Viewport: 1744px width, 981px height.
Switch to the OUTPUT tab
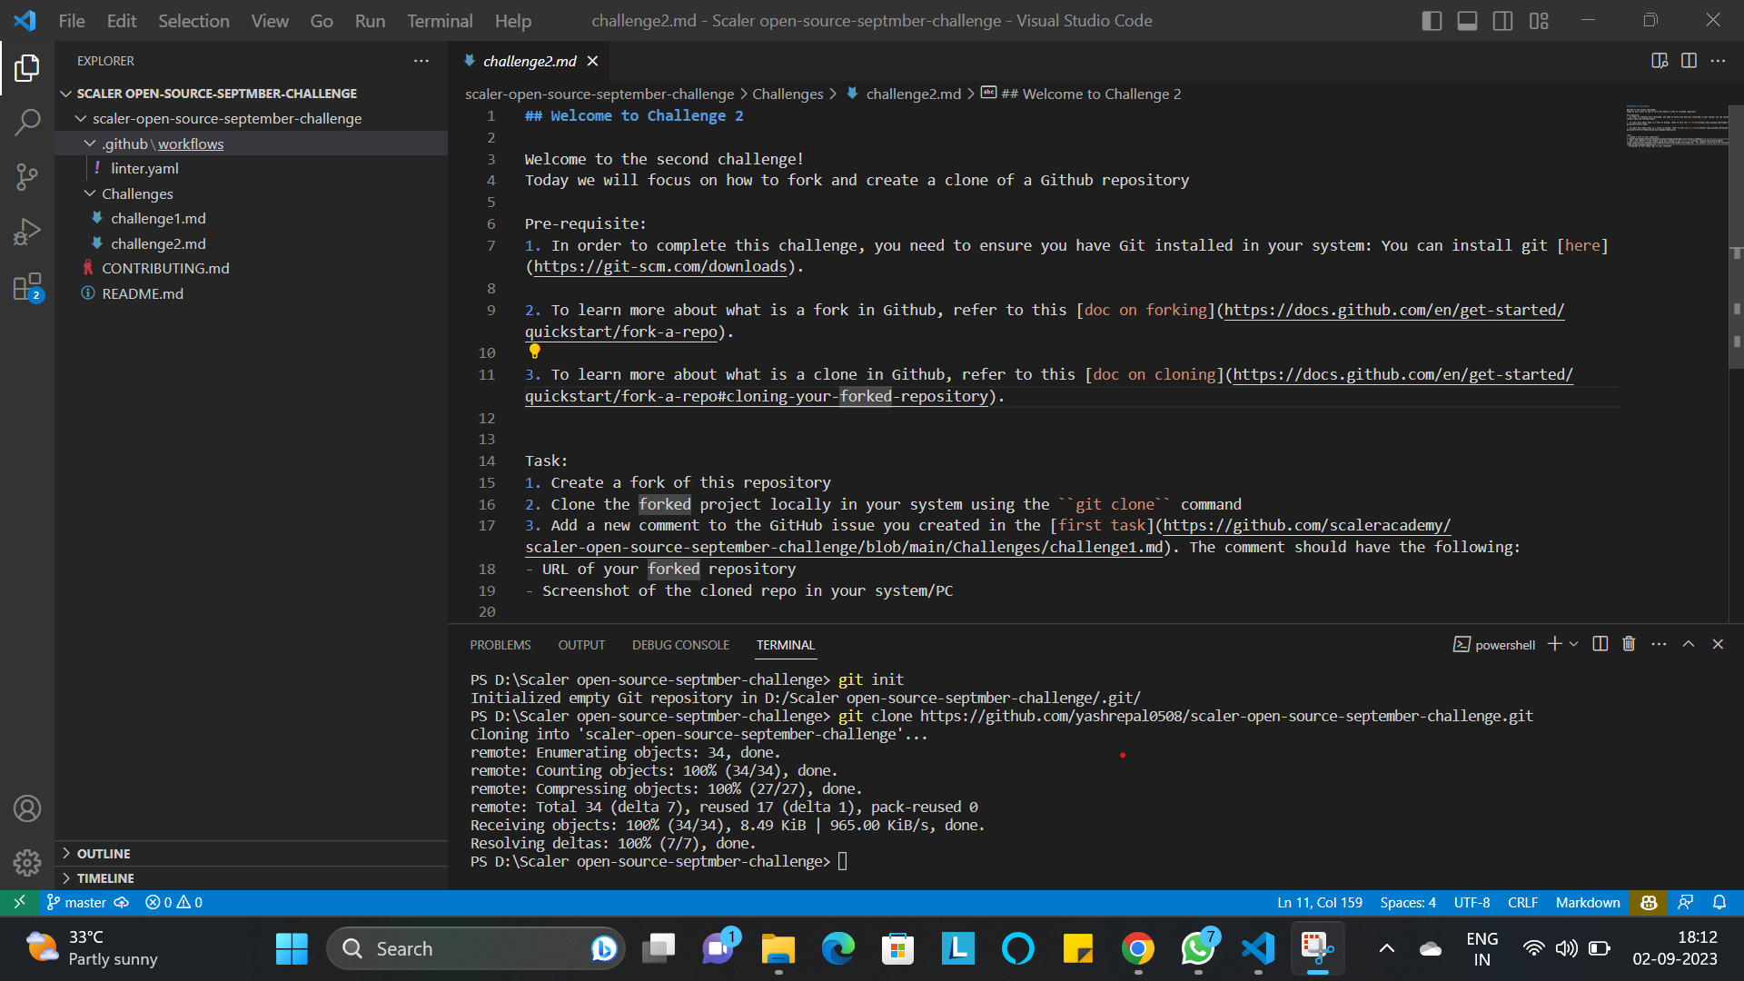581,644
